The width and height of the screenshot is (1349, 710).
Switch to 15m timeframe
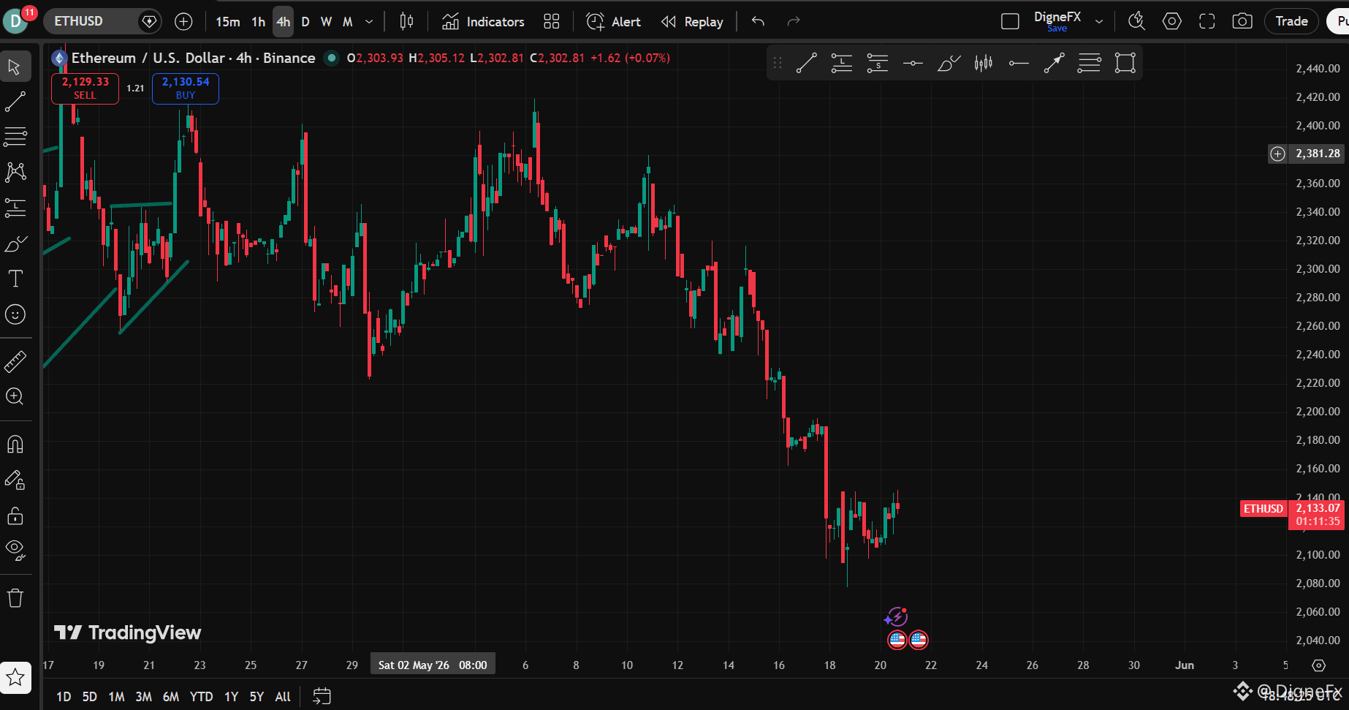point(228,22)
